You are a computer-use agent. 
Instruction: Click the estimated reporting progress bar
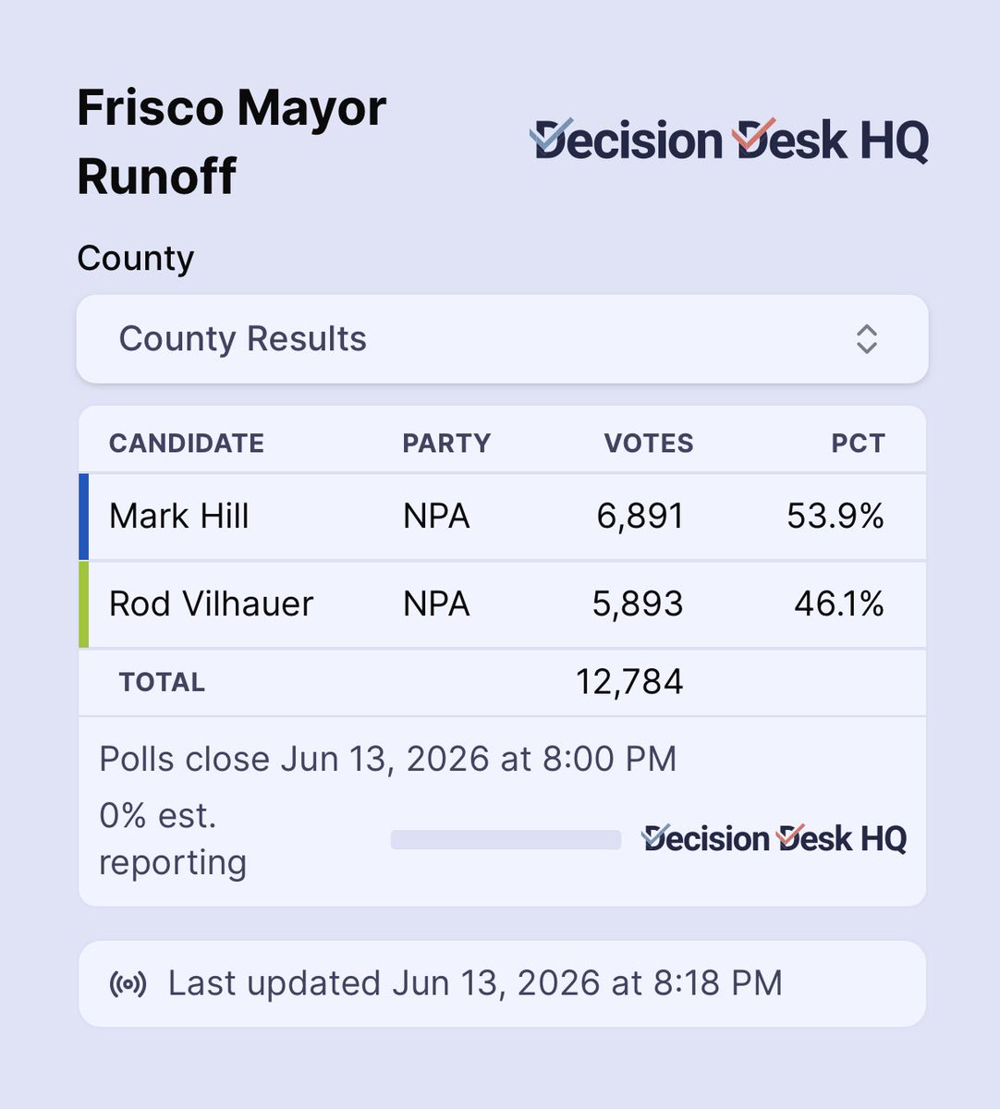pyautogui.click(x=506, y=839)
